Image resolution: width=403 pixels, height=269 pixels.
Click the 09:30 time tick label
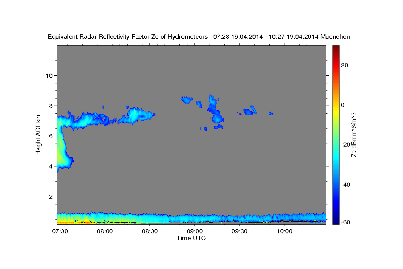pos(240,232)
